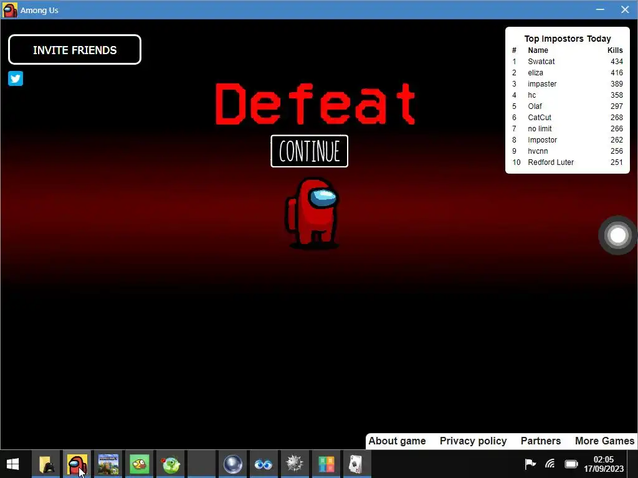The width and height of the screenshot is (638, 478).
Task: Open the Partners link
Action: pos(541,441)
